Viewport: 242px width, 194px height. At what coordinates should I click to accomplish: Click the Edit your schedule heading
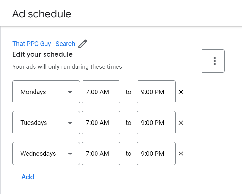pos(42,54)
